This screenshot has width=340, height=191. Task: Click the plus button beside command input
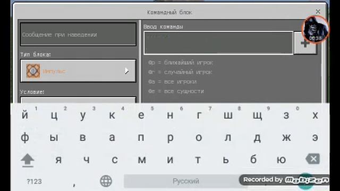pos(305,44)
